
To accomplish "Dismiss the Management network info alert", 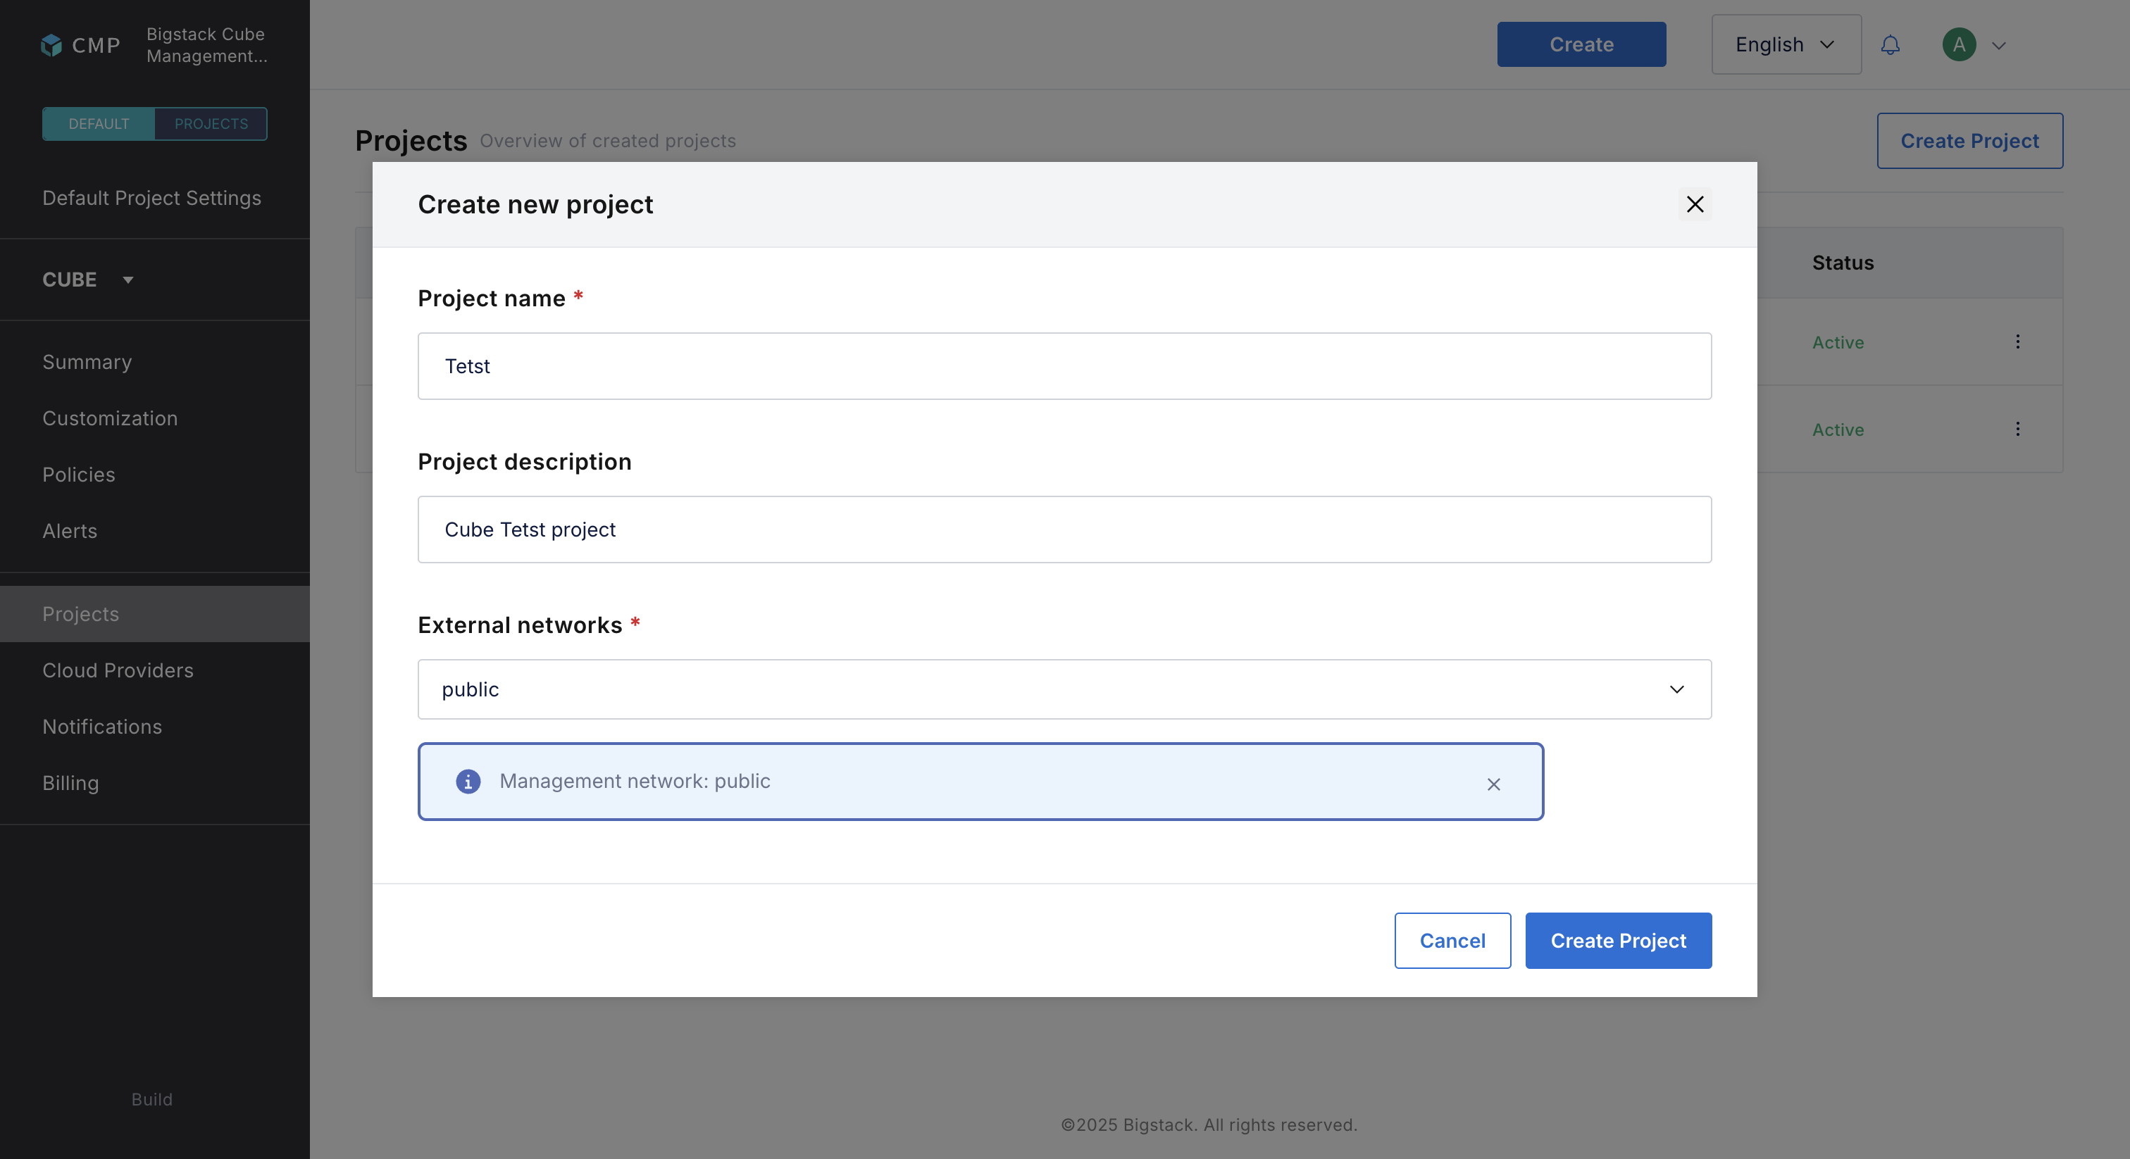I will tap(1493, 784).
